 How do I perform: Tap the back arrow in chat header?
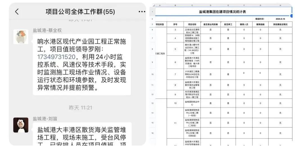click(17, 12)
